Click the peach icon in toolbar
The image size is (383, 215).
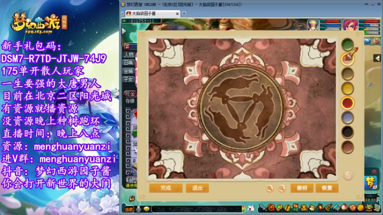pyautogui.click(x=344, y=208)
